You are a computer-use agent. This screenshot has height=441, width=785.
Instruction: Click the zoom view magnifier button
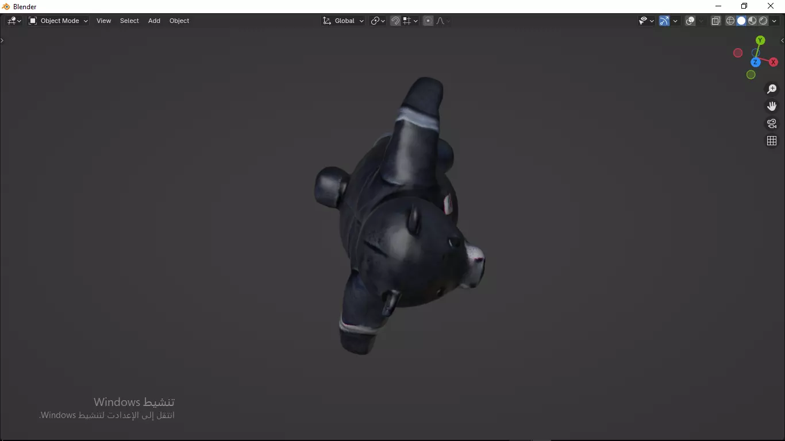772,89
